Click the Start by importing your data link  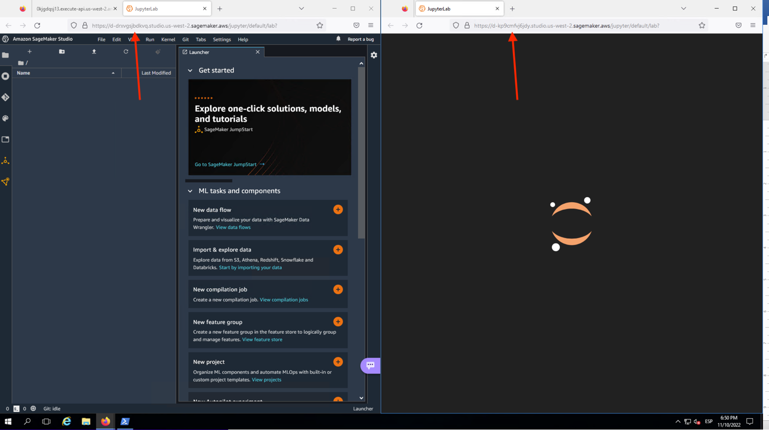[250, 268]
